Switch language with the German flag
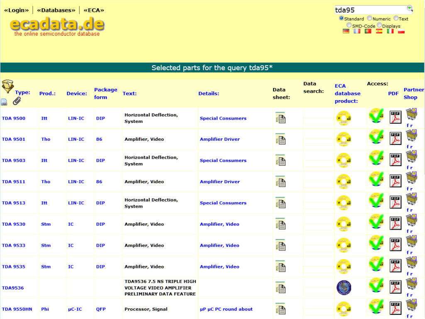 coord(346,31)
